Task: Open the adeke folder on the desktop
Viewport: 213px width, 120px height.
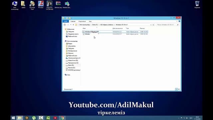Action: click(23, 5)
